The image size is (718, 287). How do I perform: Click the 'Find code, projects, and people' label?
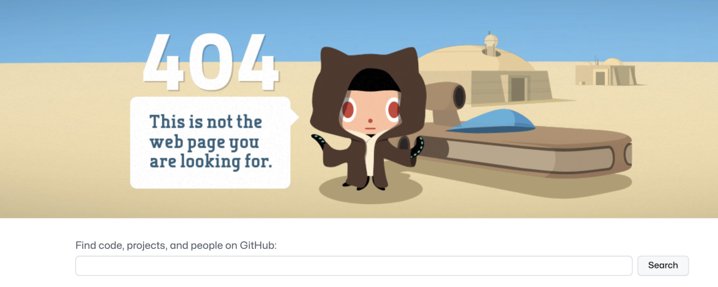click(x=176, y=245)
